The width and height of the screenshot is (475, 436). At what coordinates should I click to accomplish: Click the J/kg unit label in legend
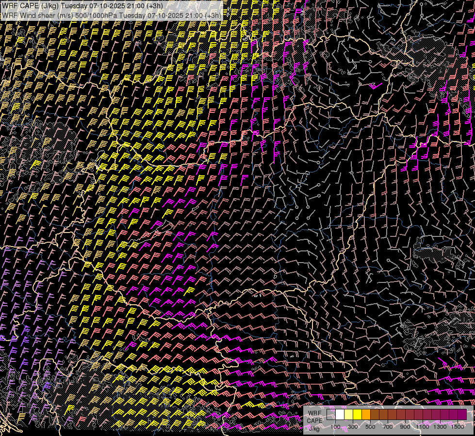click(314, 428)
